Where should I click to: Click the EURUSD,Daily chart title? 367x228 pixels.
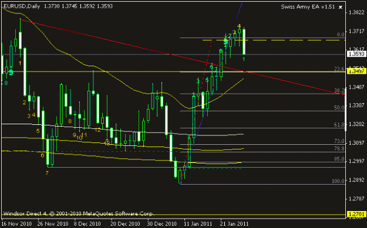(x=22, y=6)
